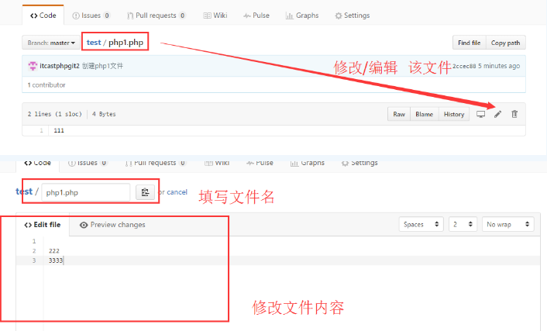Click line number 1 in file view
Viewport: 547px width, 331px height.
[x=42, y=130]
